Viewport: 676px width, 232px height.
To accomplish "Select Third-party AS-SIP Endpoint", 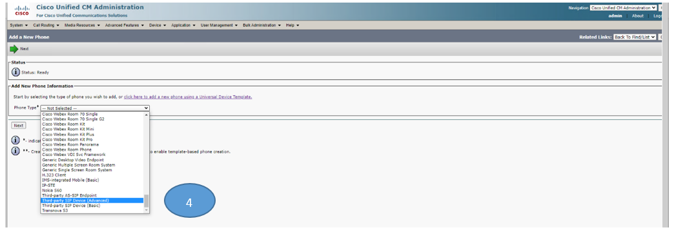I will point(92,195).
